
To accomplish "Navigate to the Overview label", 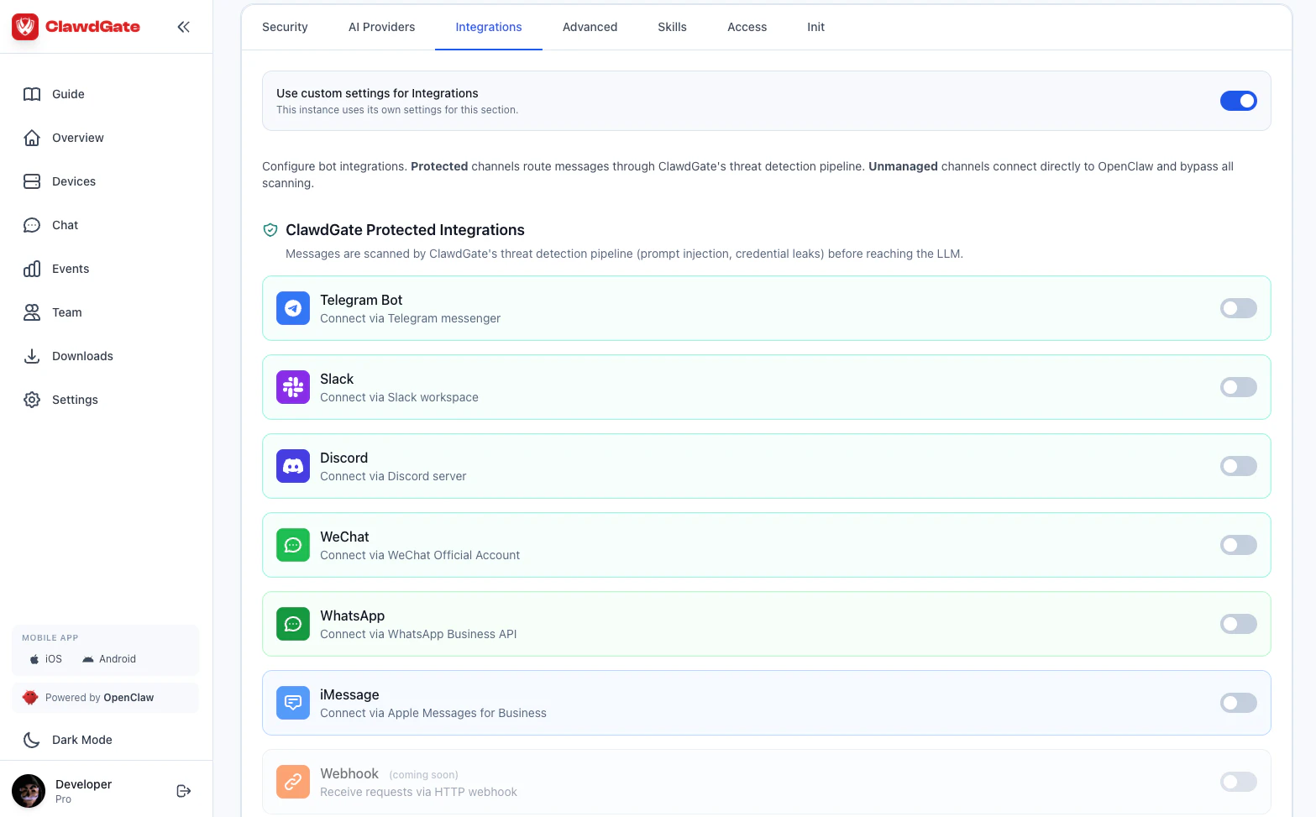I will coord(78,138).
